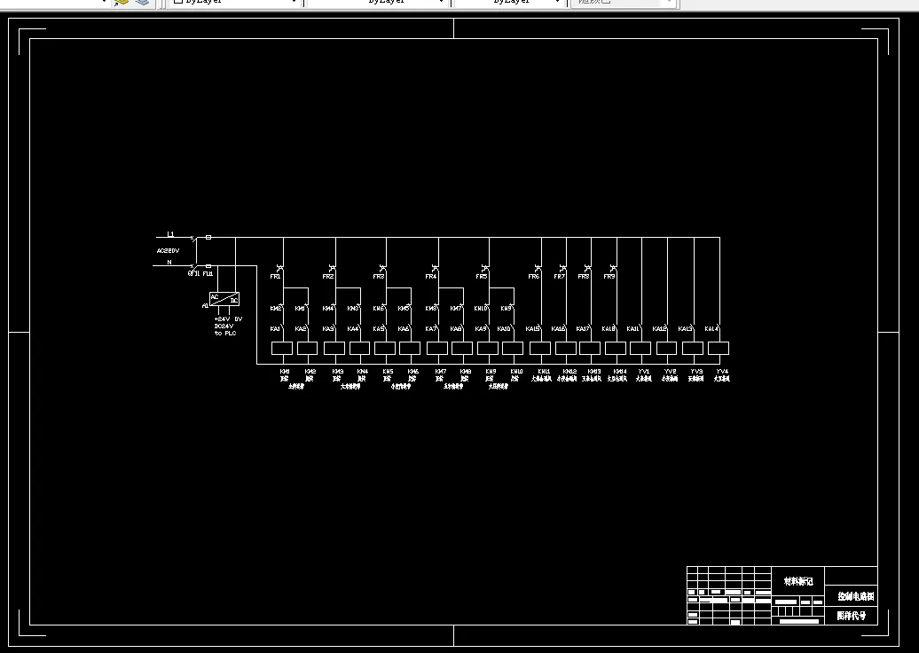Select the 图样代号 title block text

click(x=851, y=616)
